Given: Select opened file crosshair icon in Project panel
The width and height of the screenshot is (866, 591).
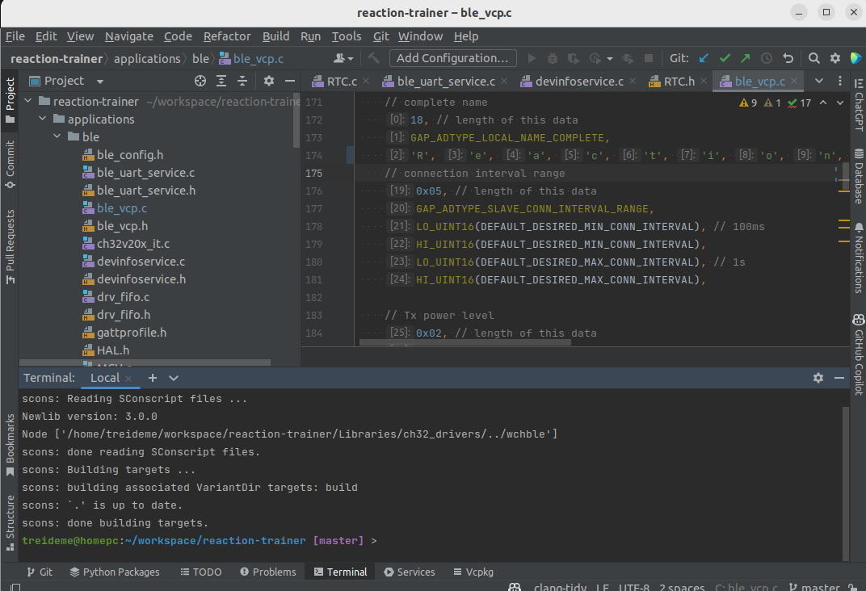Looking at the screenshot, I should pyautogui.click(x=200, y=81).
